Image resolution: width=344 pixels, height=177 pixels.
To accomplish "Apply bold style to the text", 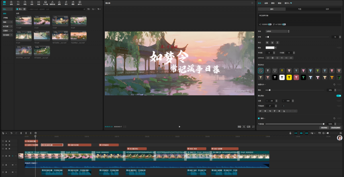I will tap(267, 42).
